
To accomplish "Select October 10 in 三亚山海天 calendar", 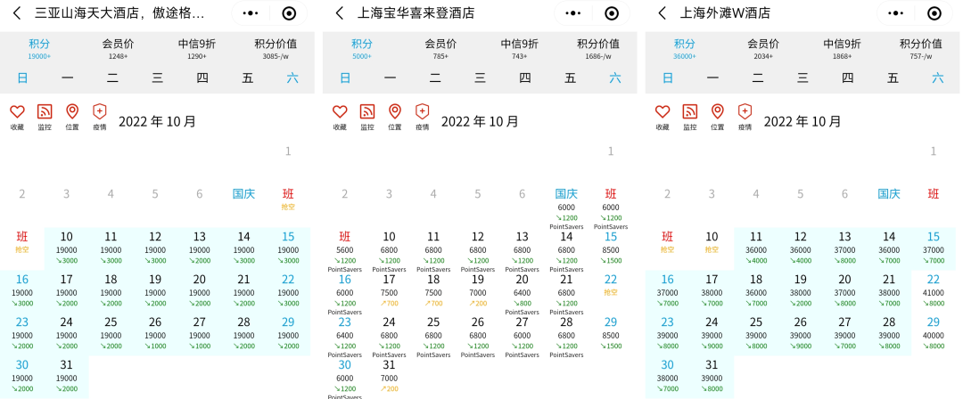I will [x=66, y=248].
